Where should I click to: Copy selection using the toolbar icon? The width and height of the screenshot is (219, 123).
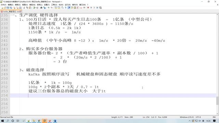click(x=27, y=8)
